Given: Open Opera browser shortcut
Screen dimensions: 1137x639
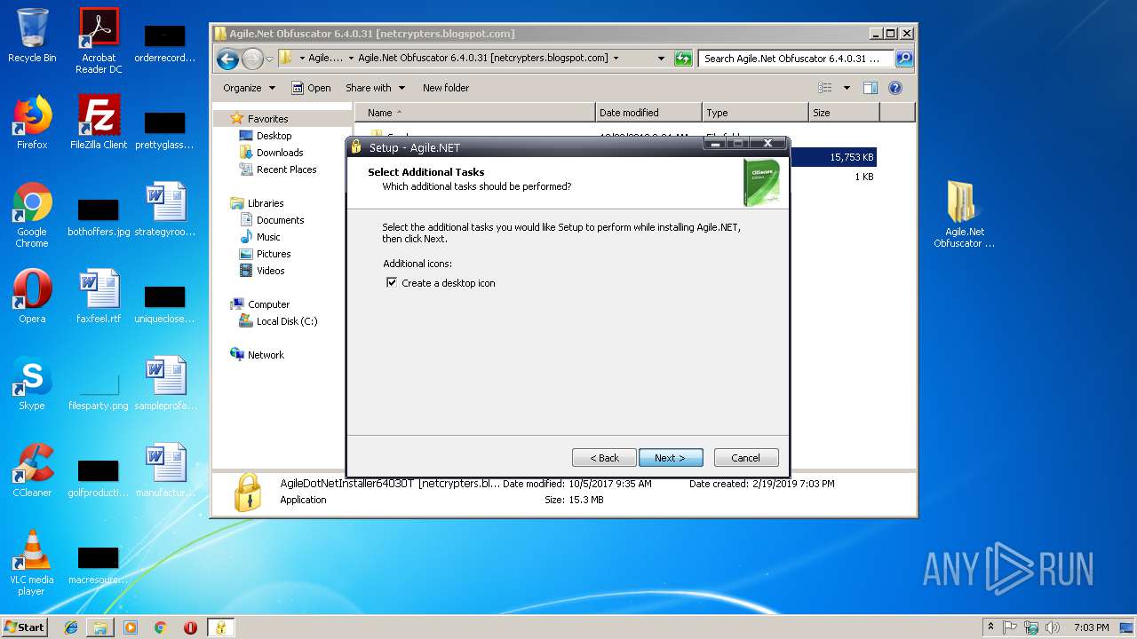Looking at the screenshot, I should pyautogui.click(x=32, y=296).
